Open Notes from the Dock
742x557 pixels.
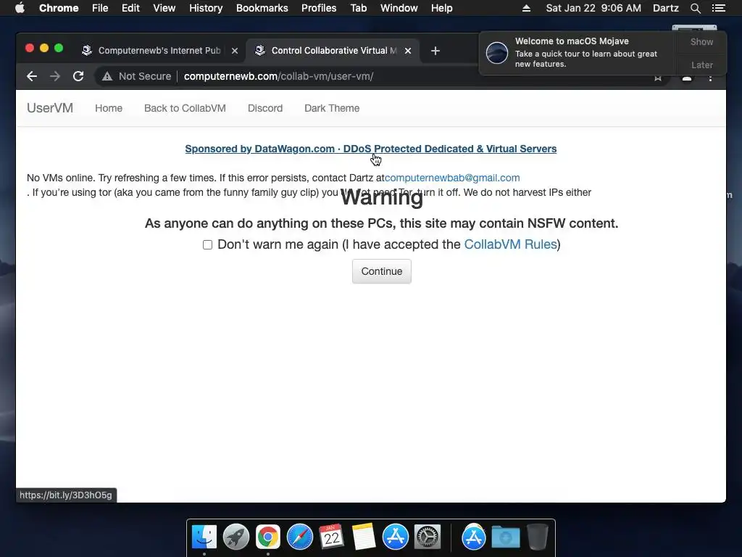pos(364,537)
